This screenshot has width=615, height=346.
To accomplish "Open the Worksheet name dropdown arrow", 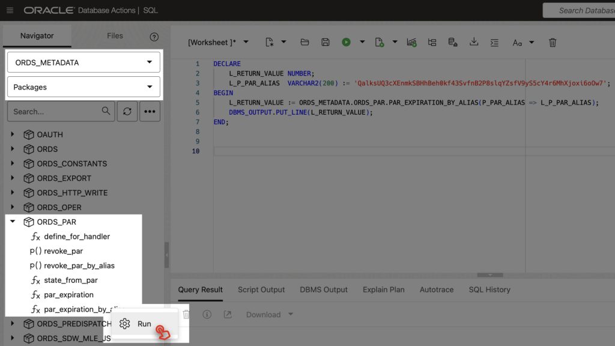I will pyautogui.click(x=246, y=41).
